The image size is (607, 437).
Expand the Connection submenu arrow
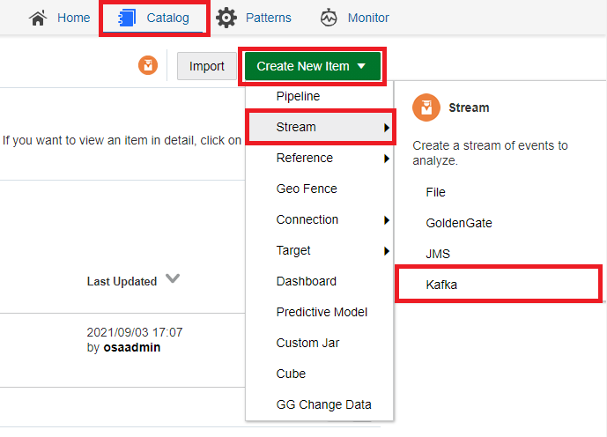click(x=386, y=220)
